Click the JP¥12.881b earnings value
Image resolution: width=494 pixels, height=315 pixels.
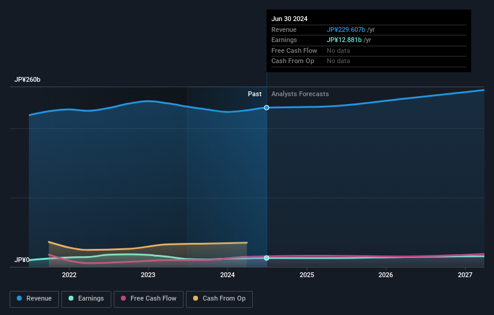click(344, 40)
